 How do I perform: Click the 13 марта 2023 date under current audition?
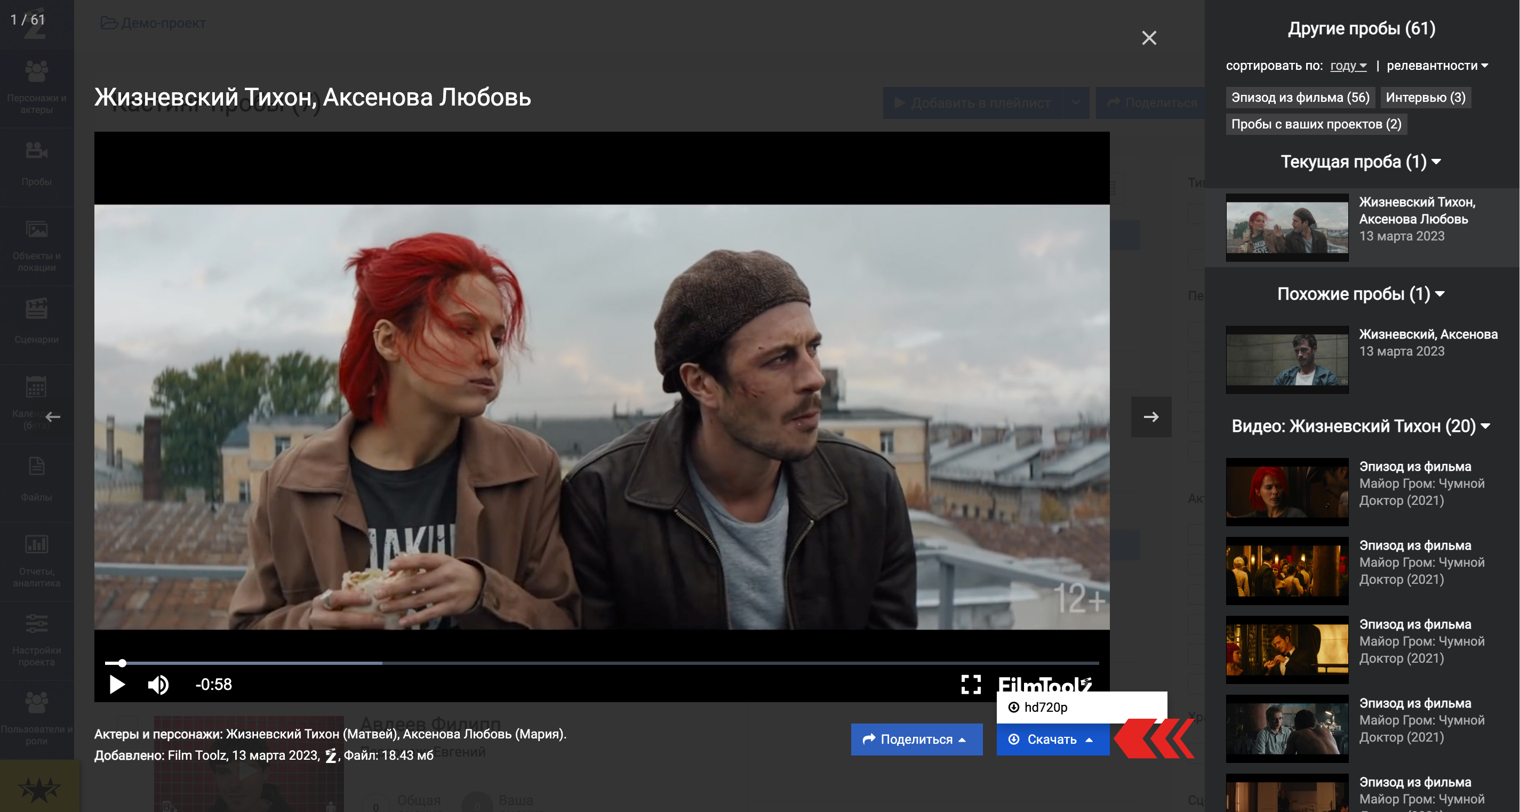coord(1402,236)
